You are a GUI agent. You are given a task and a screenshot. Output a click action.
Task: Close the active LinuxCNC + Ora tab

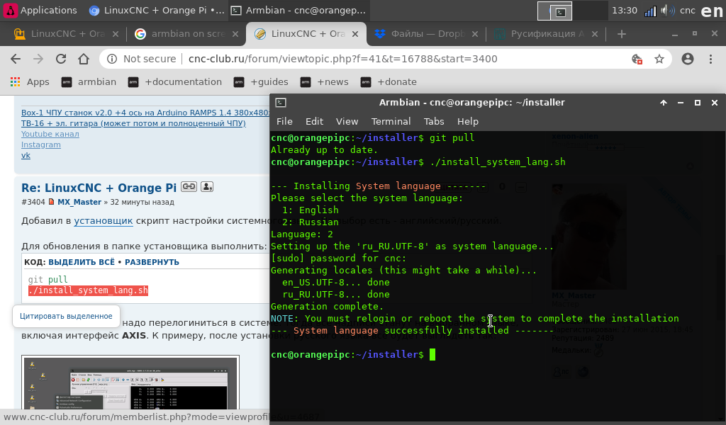click(x=355, y=34)
